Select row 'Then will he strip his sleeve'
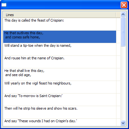The width and height of the screenshot is (129, 129). click(60, 112)
